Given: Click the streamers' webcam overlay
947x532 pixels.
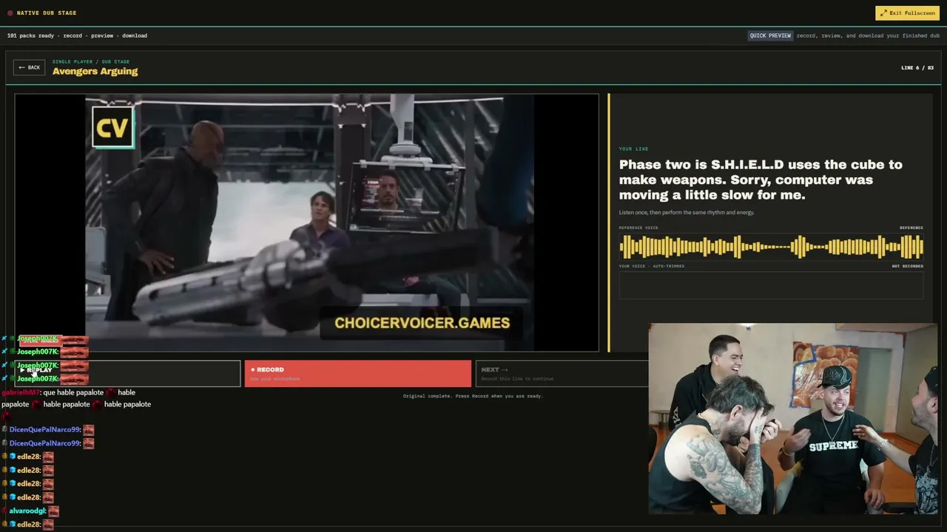Looking at the screenshot, I should (x=793, y=418).
